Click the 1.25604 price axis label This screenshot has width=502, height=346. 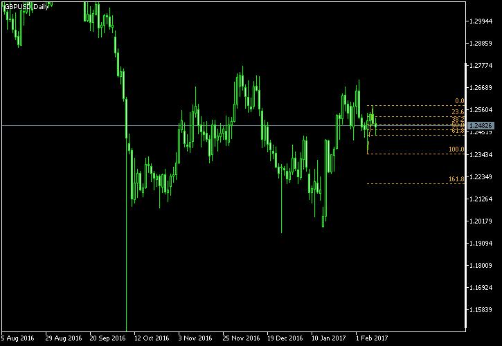[481, 110]
